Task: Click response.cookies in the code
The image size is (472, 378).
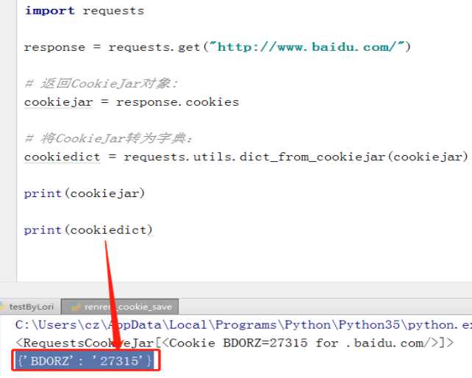Action: (177, 102)
